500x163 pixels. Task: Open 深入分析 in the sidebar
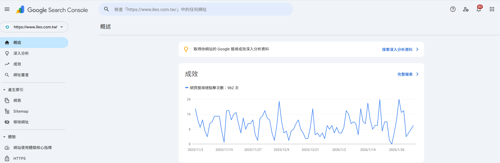pos(34,53)
